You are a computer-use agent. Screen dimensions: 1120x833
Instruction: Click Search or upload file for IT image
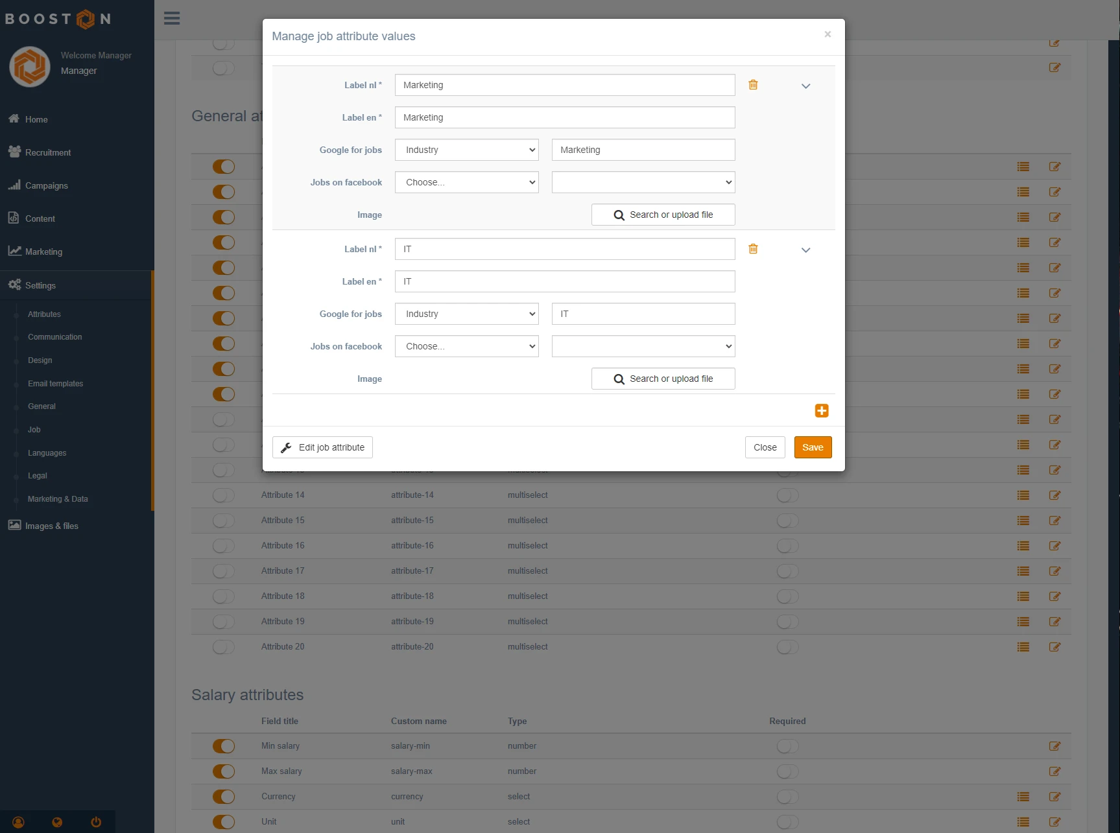tap(663, 379)
